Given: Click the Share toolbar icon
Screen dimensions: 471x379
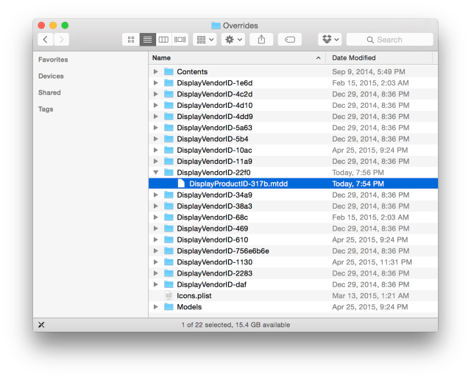Looking at the screenshot, I should pos(261,40).
